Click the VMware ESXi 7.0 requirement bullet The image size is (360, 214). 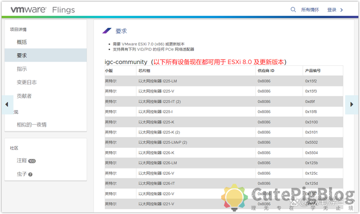pyautogui.click(x=148, y=44)
